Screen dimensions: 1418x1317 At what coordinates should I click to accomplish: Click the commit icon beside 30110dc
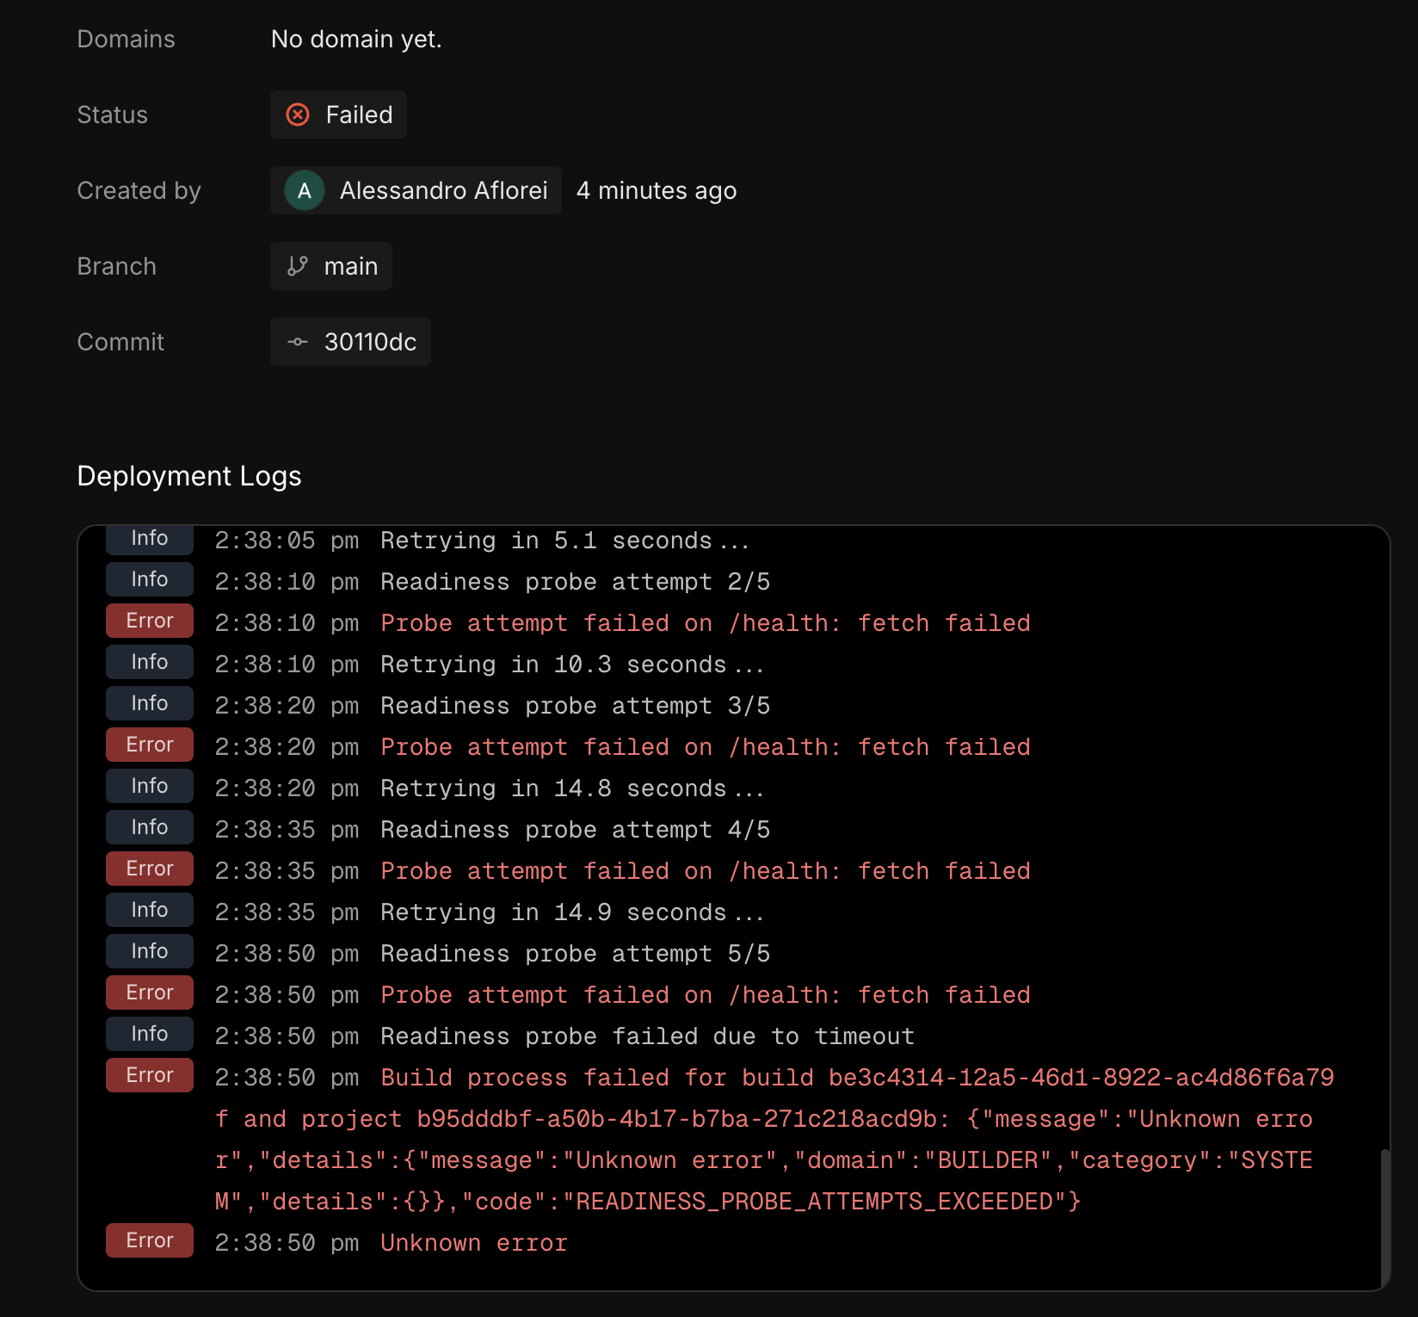[x=298, y=342]
